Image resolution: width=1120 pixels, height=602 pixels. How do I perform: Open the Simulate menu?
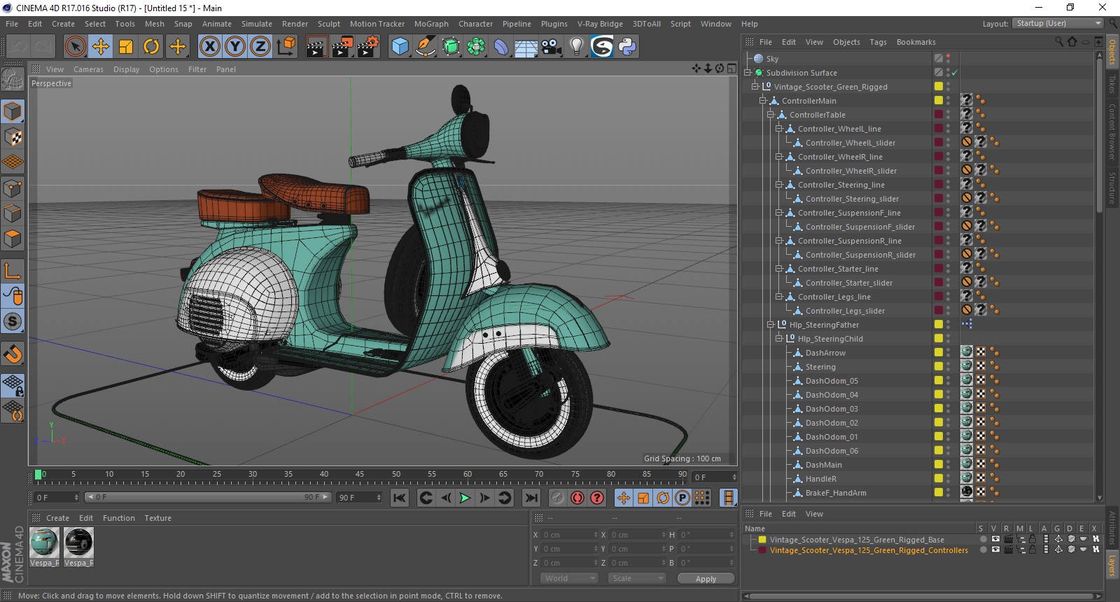(257, 24)
